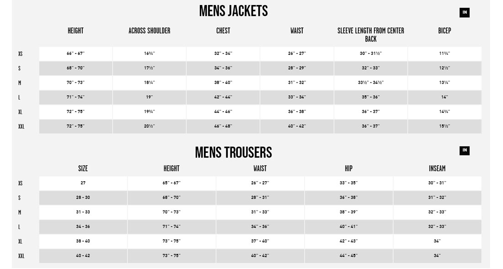
Task: Click the 42" - 44" chest value for size L
Action: click(224, 97)
